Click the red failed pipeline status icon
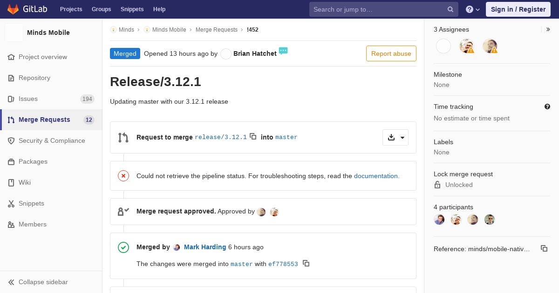This screenshot has height=293, width=559. click(x=123, y=176)
